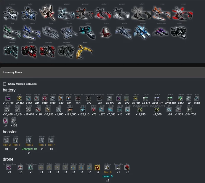The height and width of the screenshot is (183, 205).
Task: Select the Ocean A-Elite drone
Action: (118, 168)
